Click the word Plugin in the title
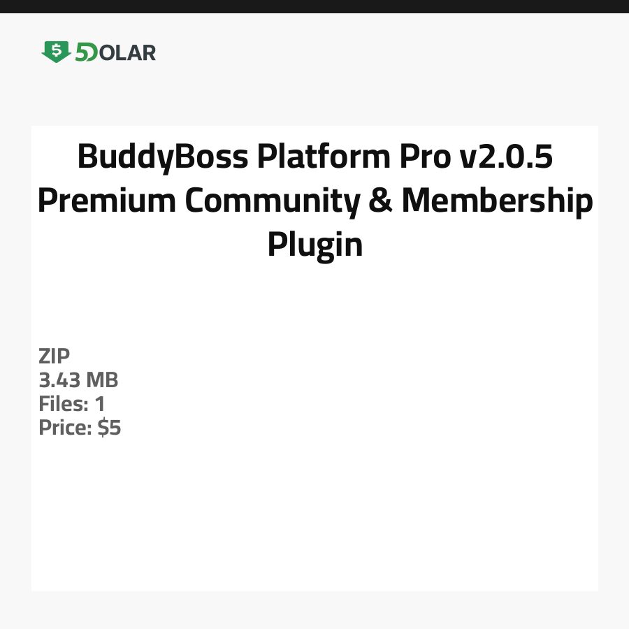 (314, 245)
